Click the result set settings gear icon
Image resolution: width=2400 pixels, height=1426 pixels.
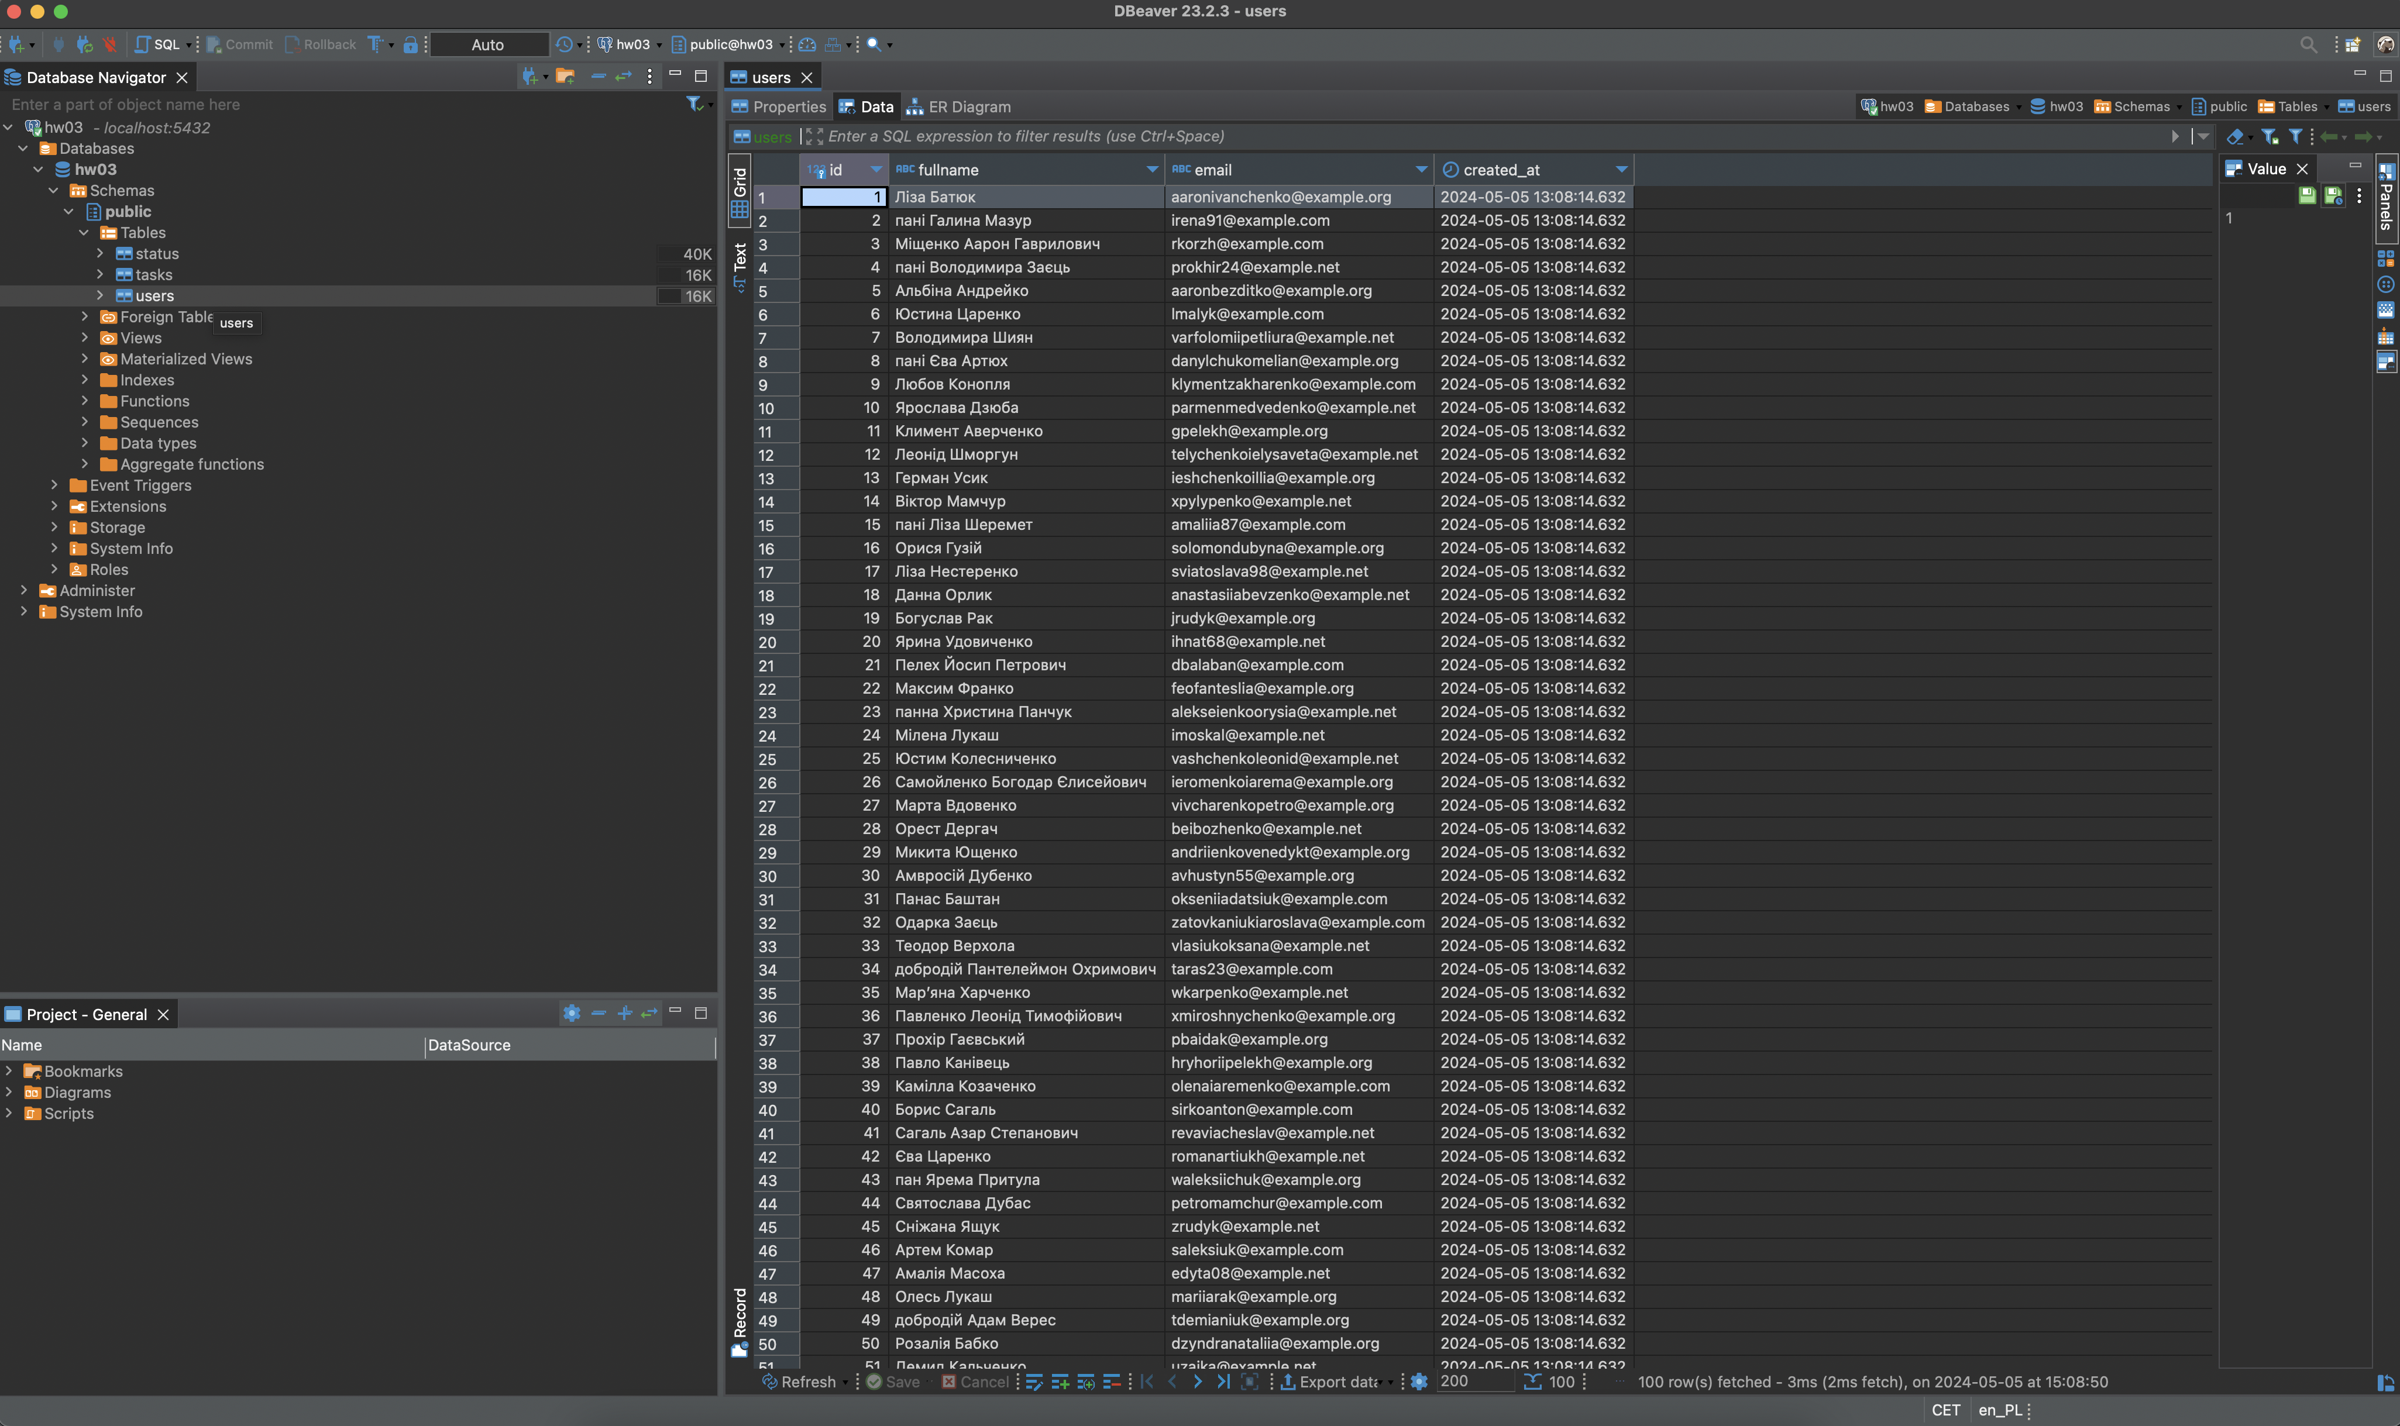1419,1382
